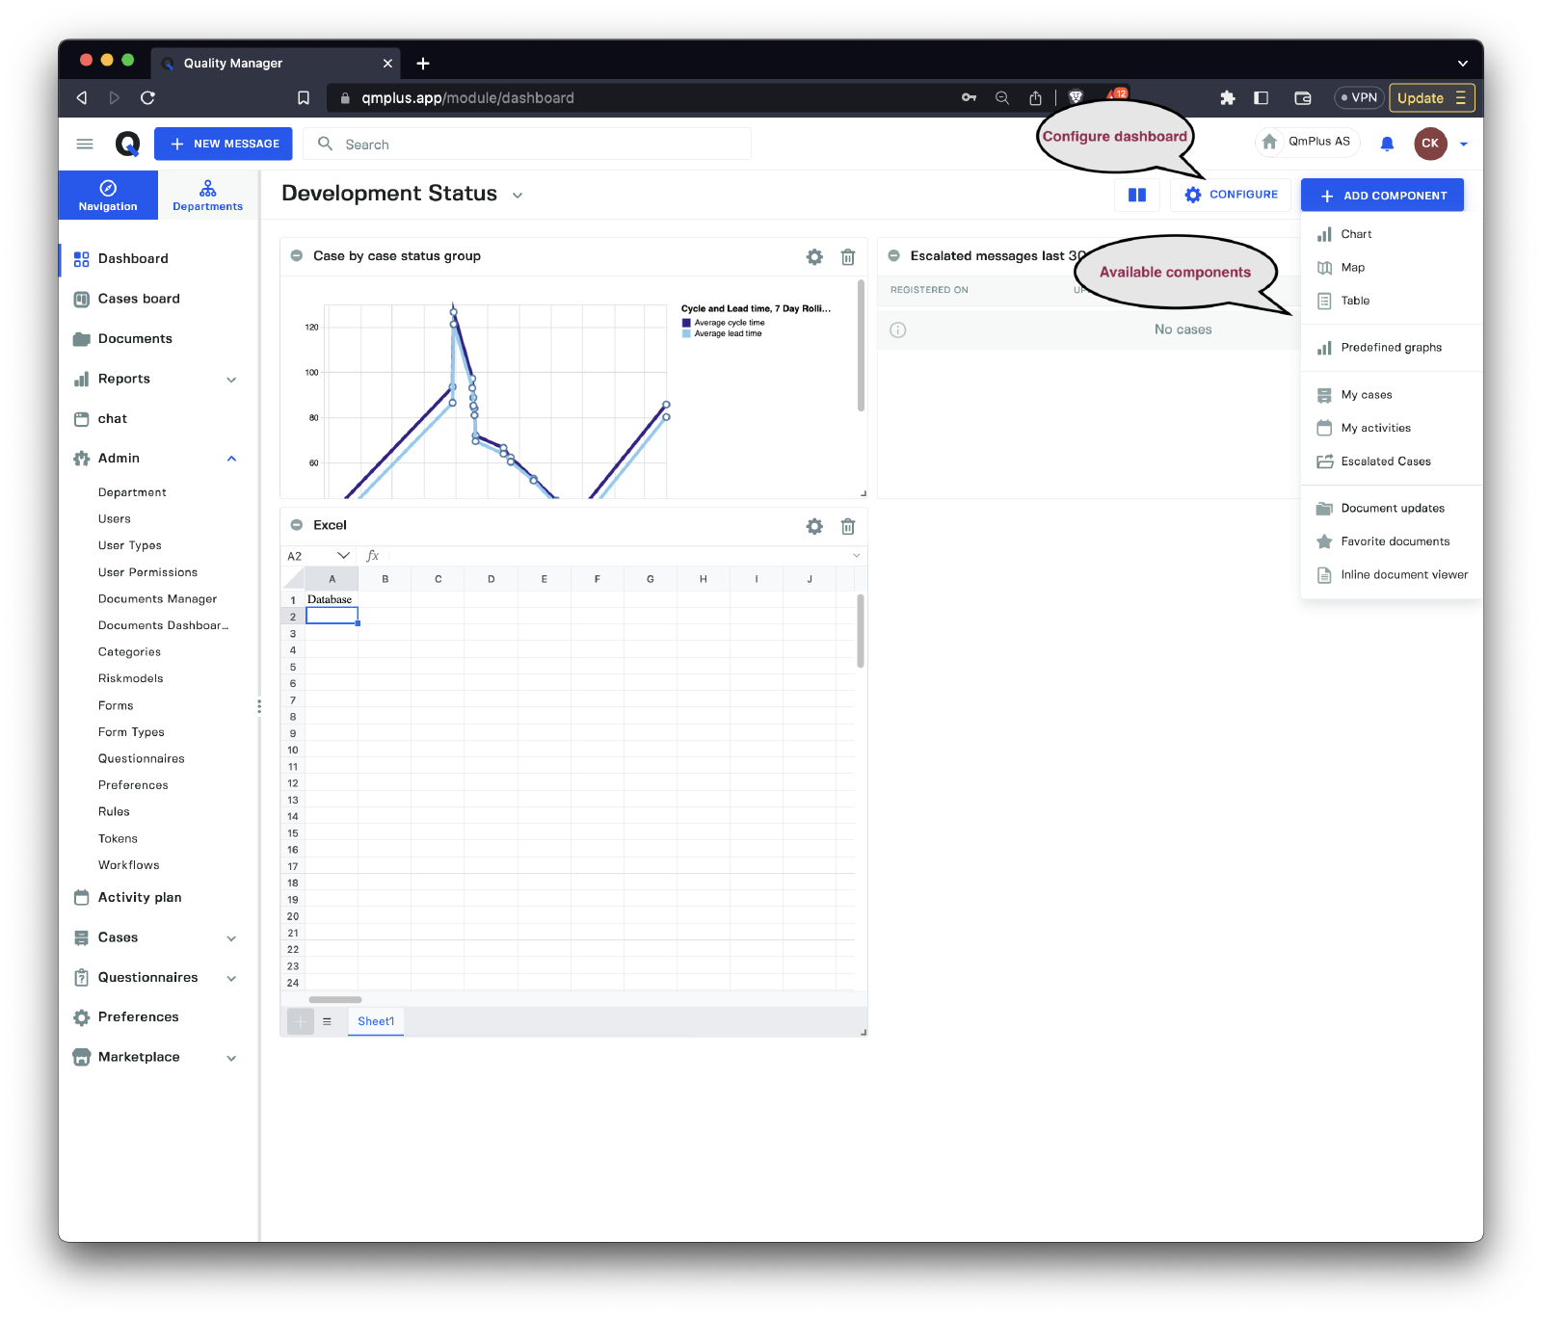Delete the Case by case status widget
Screen dimensions: 1542x1319
[x=848, y=257]
